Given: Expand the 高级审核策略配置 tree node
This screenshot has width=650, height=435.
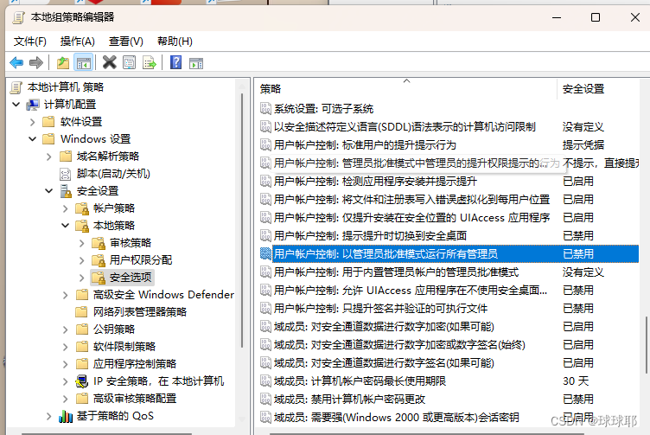Looking at the screenshot, I should click(x=66, y=399).
